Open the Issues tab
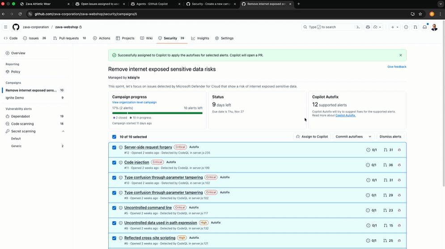The height and width of the screenshot is (249, 445). pyautogui.click(x=34, y=38)
